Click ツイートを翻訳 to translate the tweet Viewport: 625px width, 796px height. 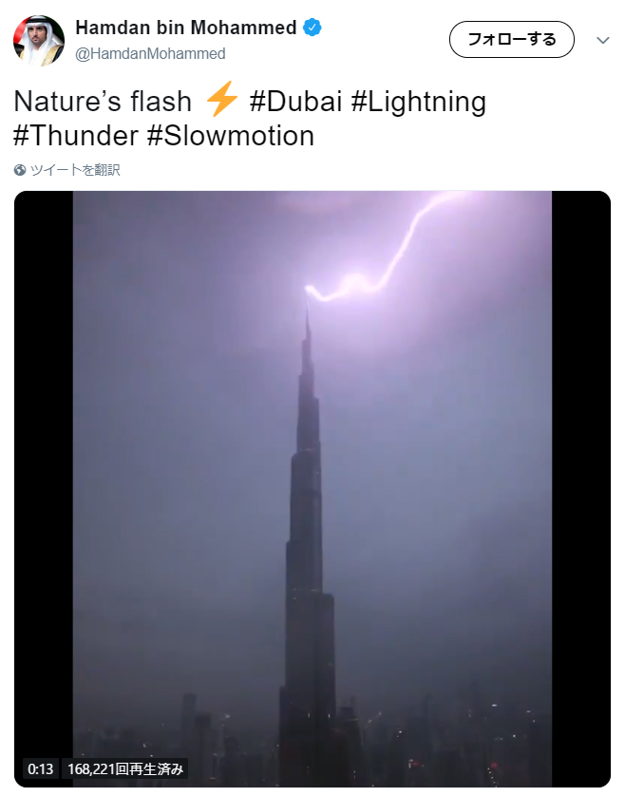coord(75,170)
